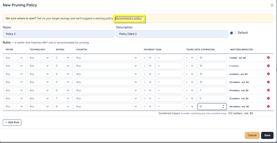
Task: Delete the Rating 2 rule
Action: click(x=268, y=58)
